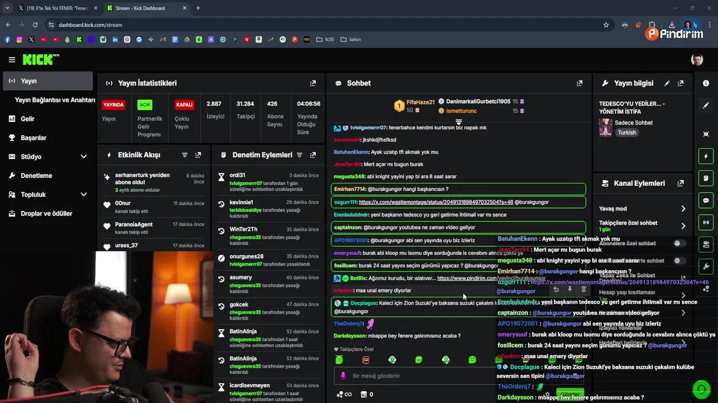Edit stream info with the pencil icon
The width and height of the screenshot is (718, 403).
667,83
